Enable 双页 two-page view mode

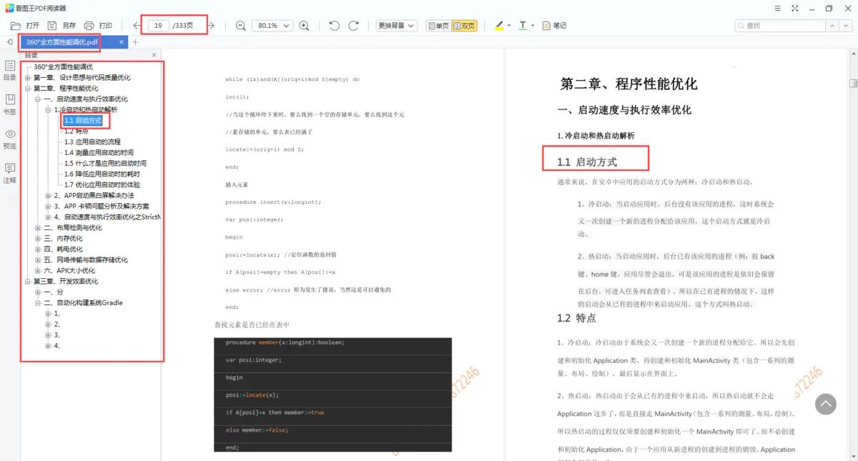point(465,25)
